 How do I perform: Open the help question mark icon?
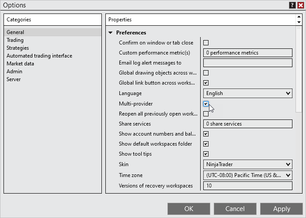pos(292,5)
